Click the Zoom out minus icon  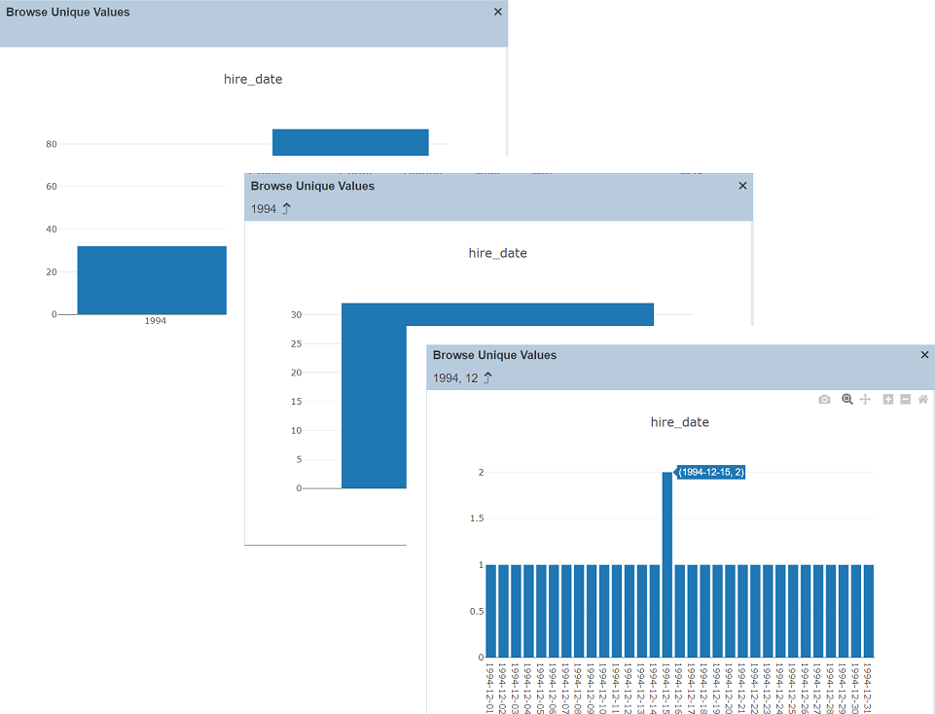(x=905, y=400)
